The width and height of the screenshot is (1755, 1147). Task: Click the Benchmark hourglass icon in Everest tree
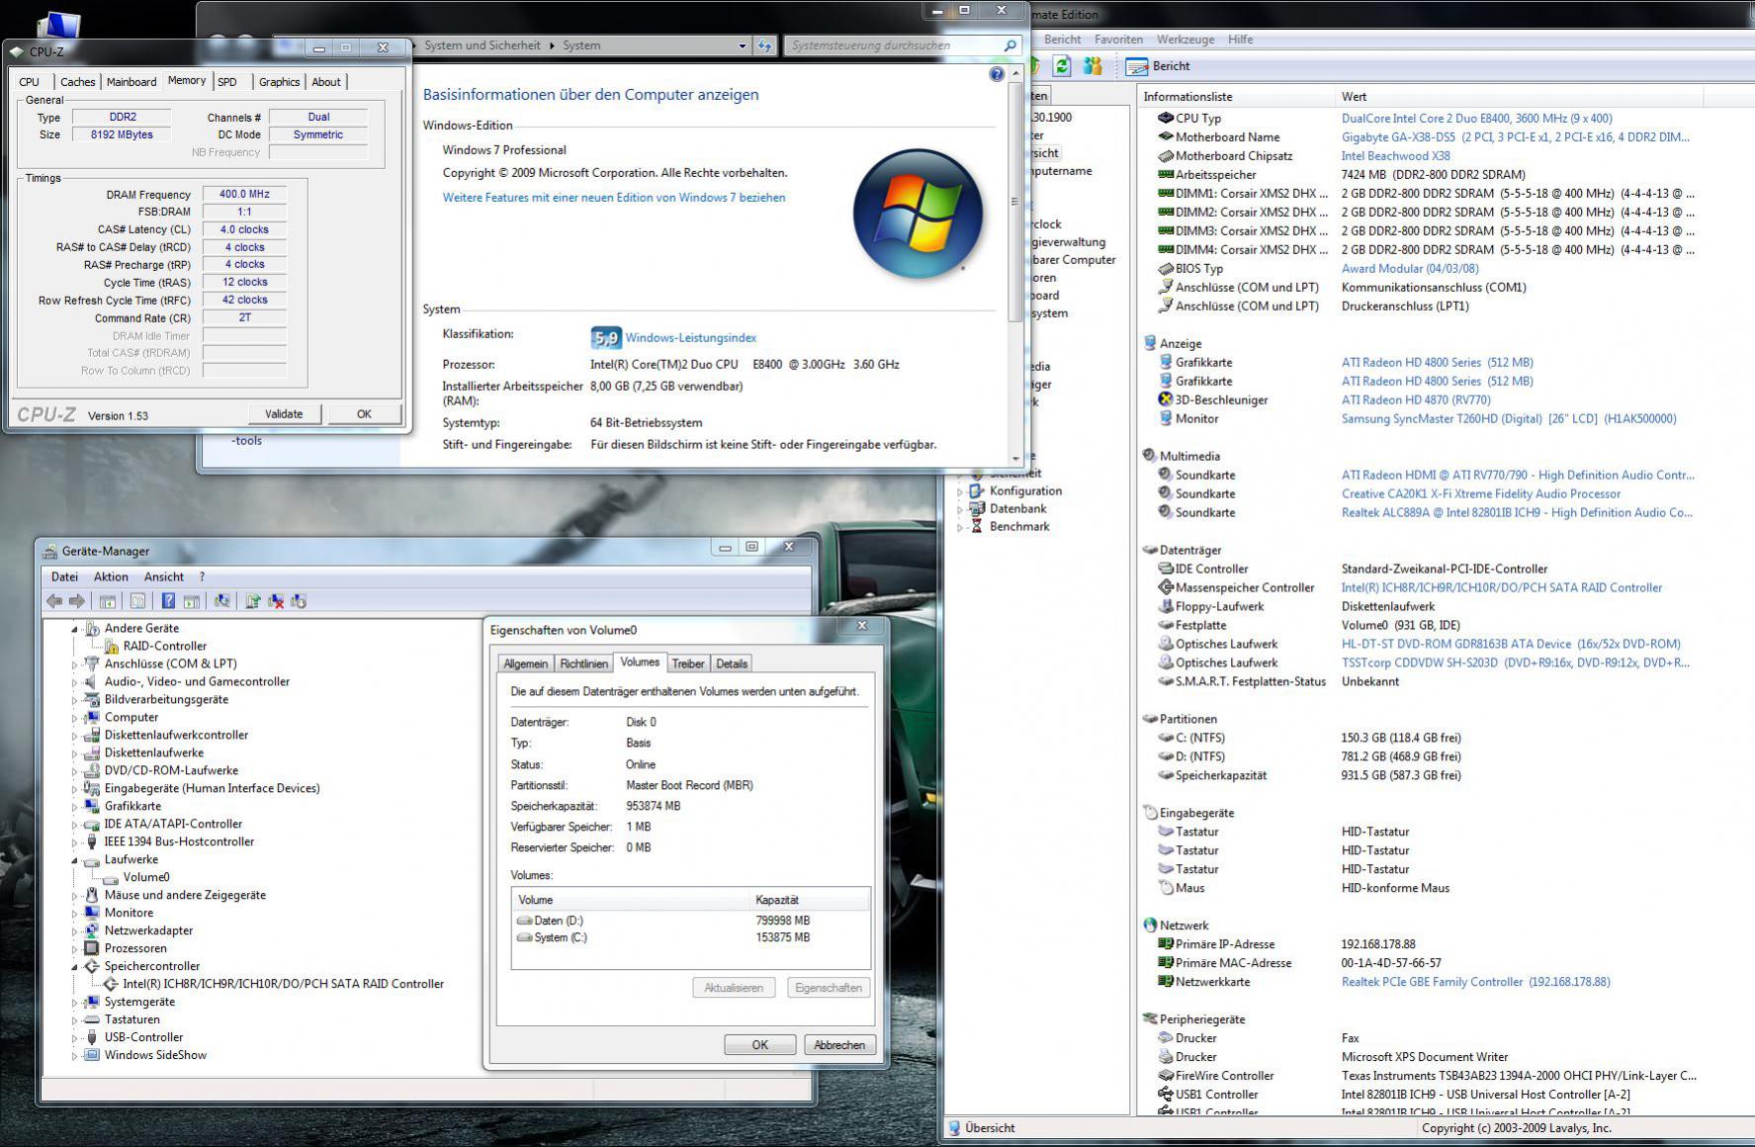click(x=977, y=526)
